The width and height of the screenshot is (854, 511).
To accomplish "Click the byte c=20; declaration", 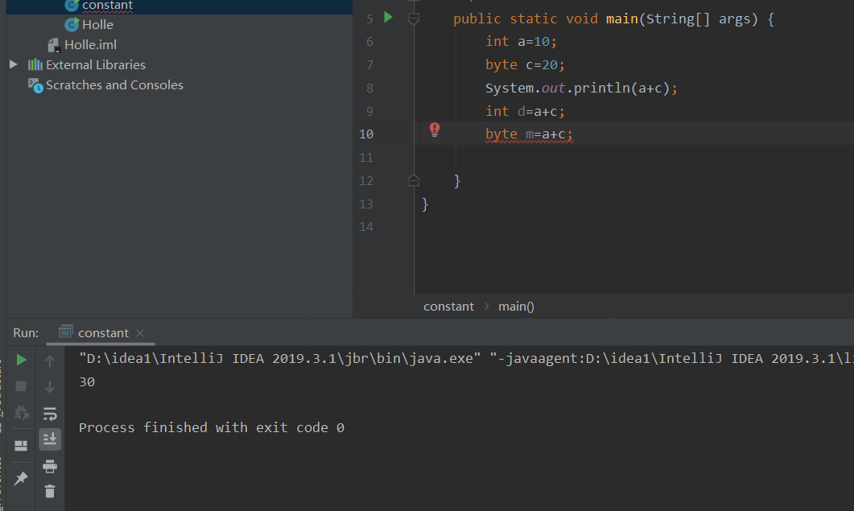I will (x=525, y=65).
